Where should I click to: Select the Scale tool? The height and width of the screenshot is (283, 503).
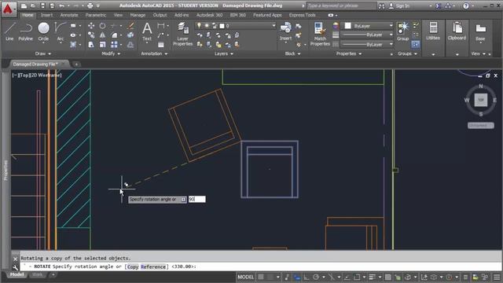click(102, 45)
